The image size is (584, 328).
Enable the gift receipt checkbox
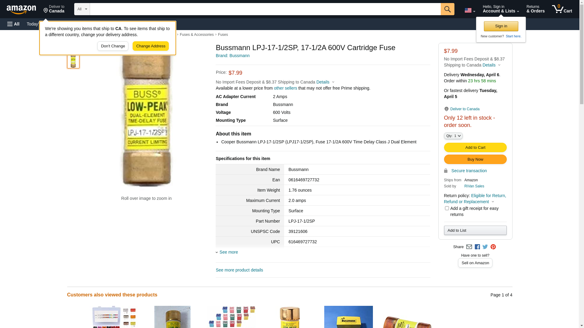tap(447, 208)
